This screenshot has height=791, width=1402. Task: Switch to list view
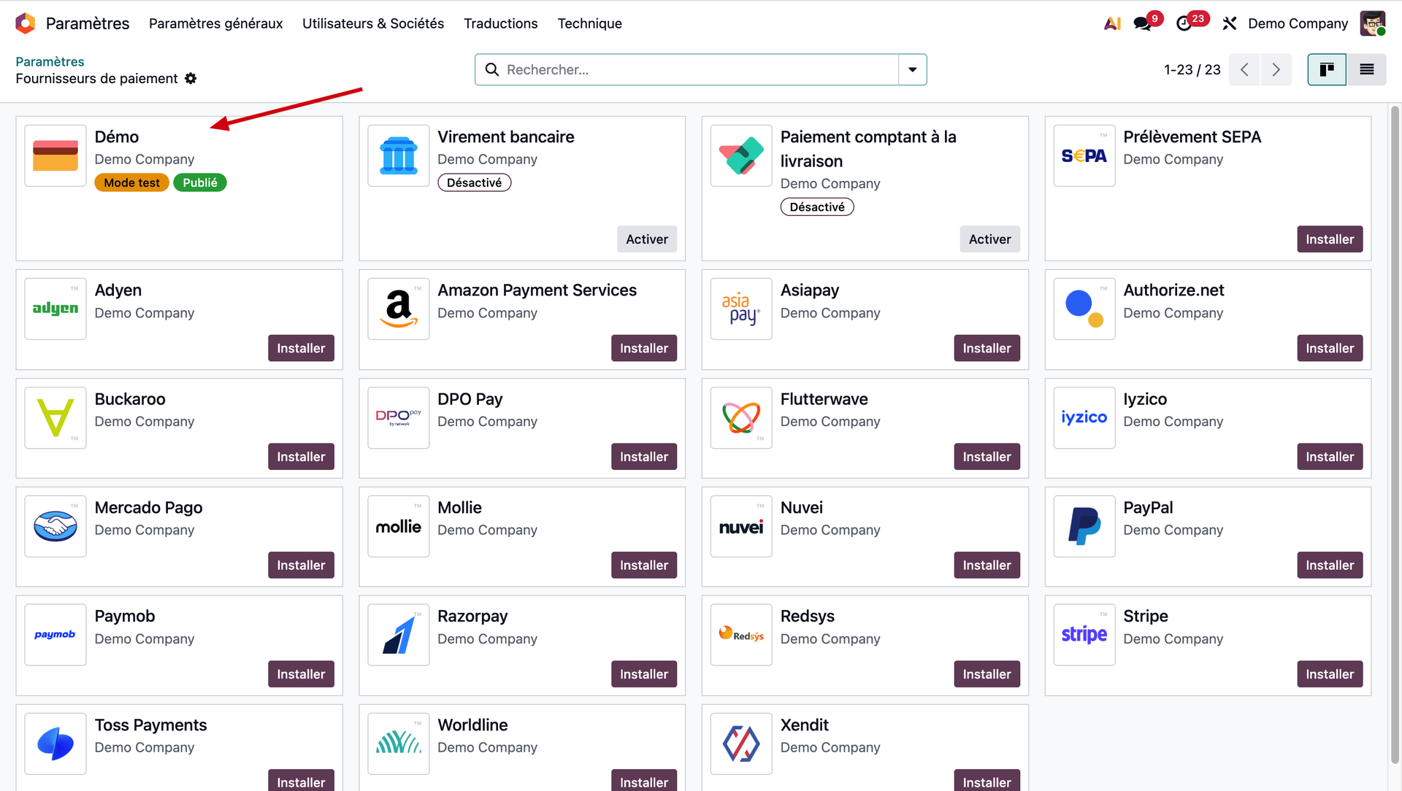tap(1366, 69)
